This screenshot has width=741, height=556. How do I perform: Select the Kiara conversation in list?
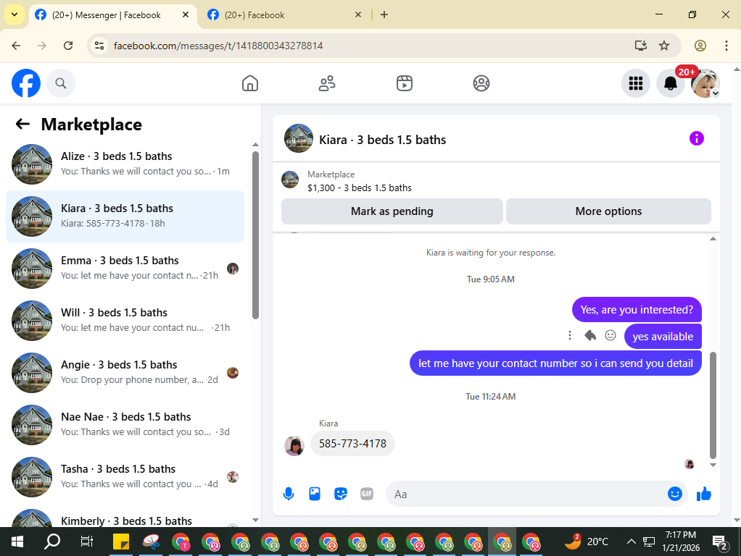pyautogui.click(x=125, y=216)
